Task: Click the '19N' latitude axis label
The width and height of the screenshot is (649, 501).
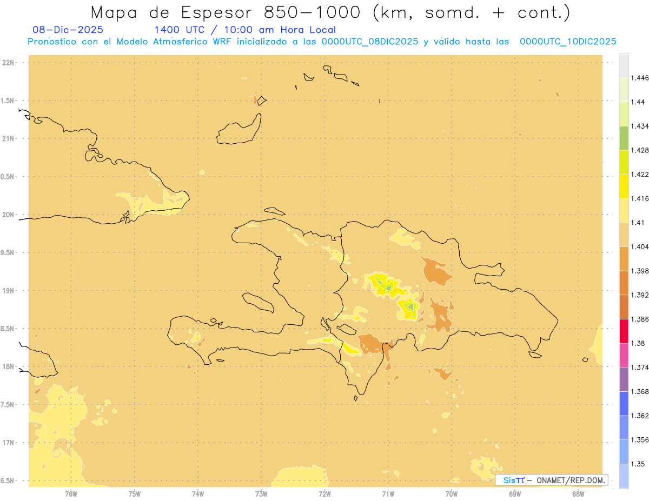Action: click(x=8, y=290)
